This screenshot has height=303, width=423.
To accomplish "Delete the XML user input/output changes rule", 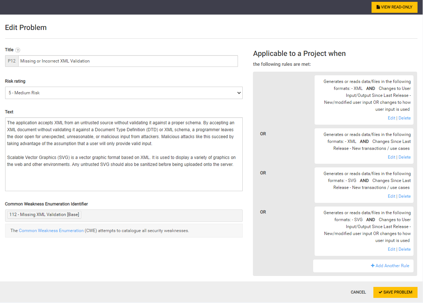I will point(404,118).
